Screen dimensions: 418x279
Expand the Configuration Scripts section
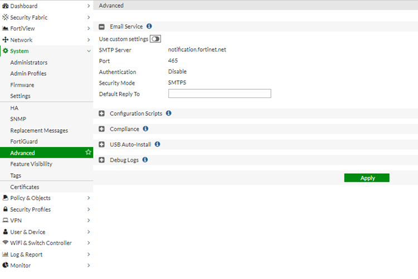pyautogui.click(x=102, y=114)
